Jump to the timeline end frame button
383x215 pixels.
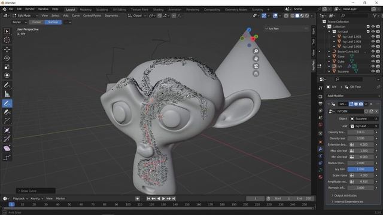coord(174,199)
